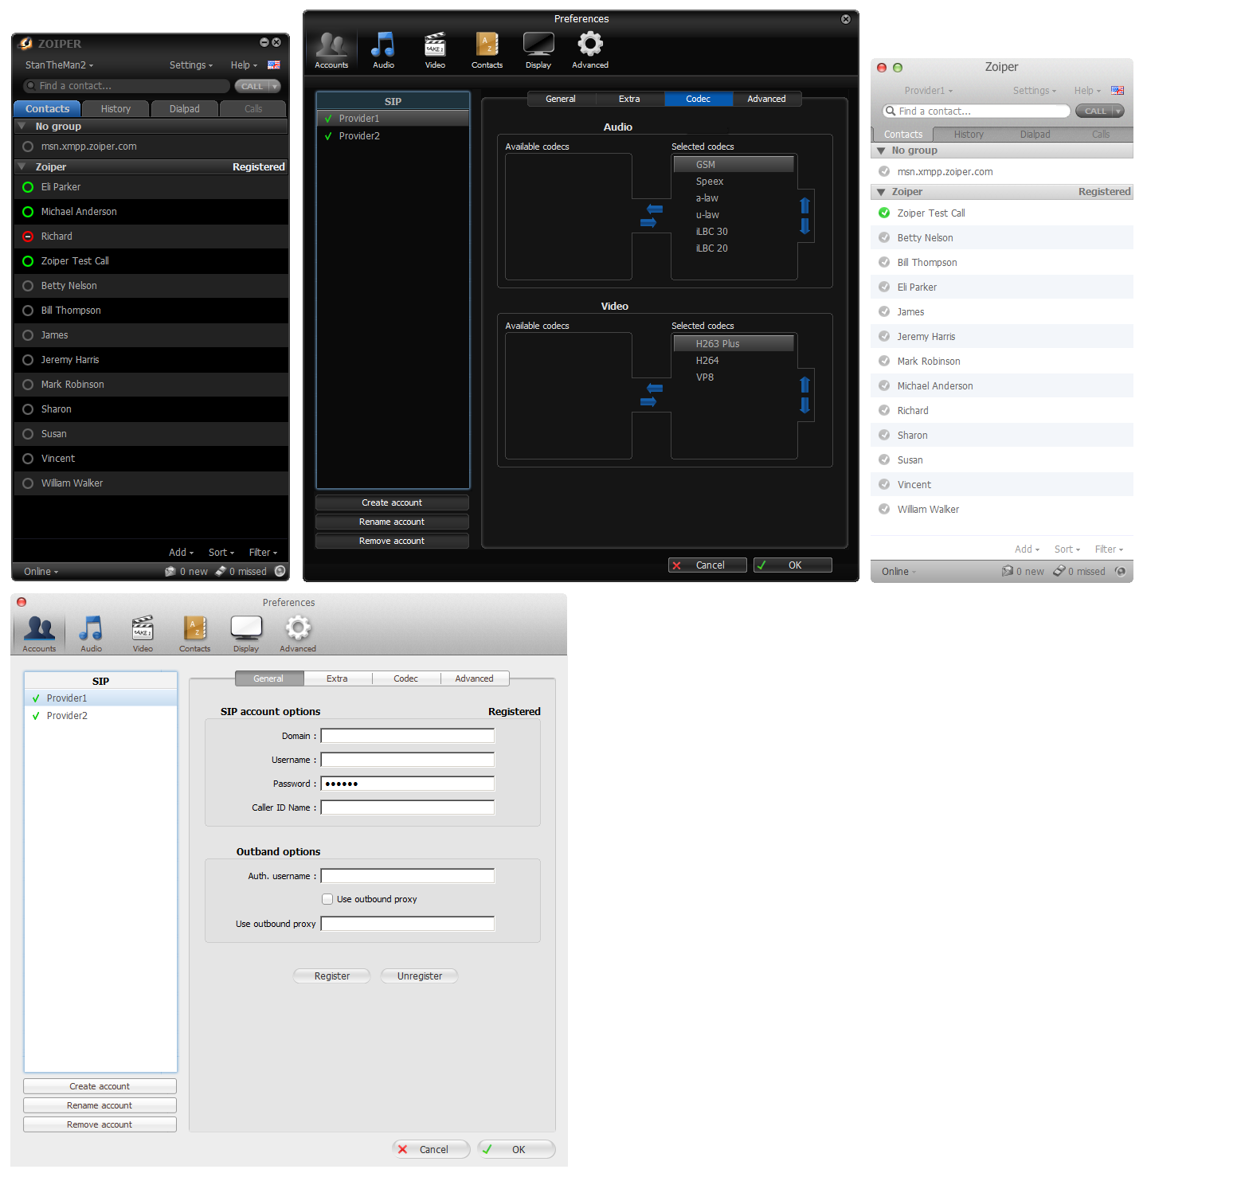Open Display icon in light Preferences
Viewport: 1237px width, 1177px height.
[246, 634]
